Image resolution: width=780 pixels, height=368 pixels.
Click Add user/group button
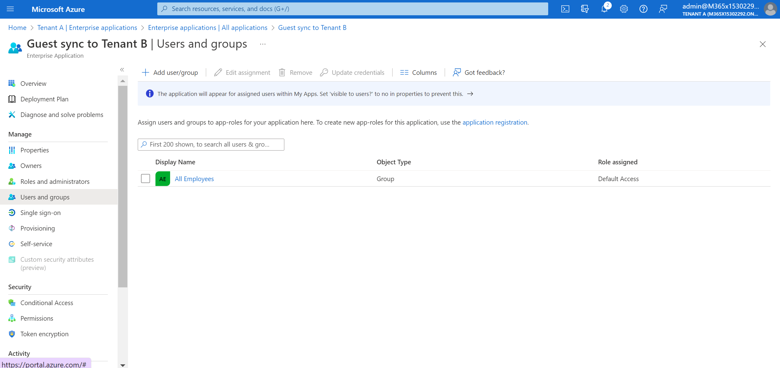(170, 73)
